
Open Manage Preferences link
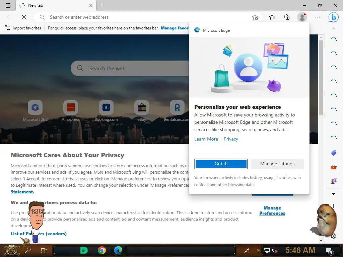(x=272, y=210)
